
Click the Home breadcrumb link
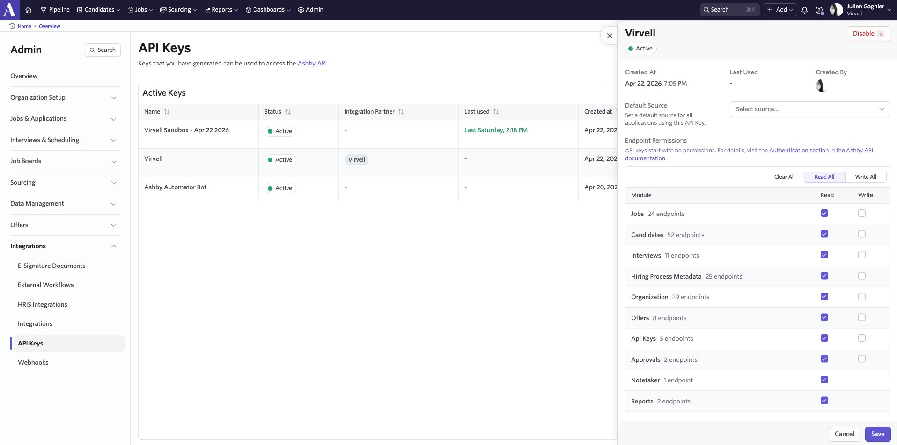tap(24, 26)
